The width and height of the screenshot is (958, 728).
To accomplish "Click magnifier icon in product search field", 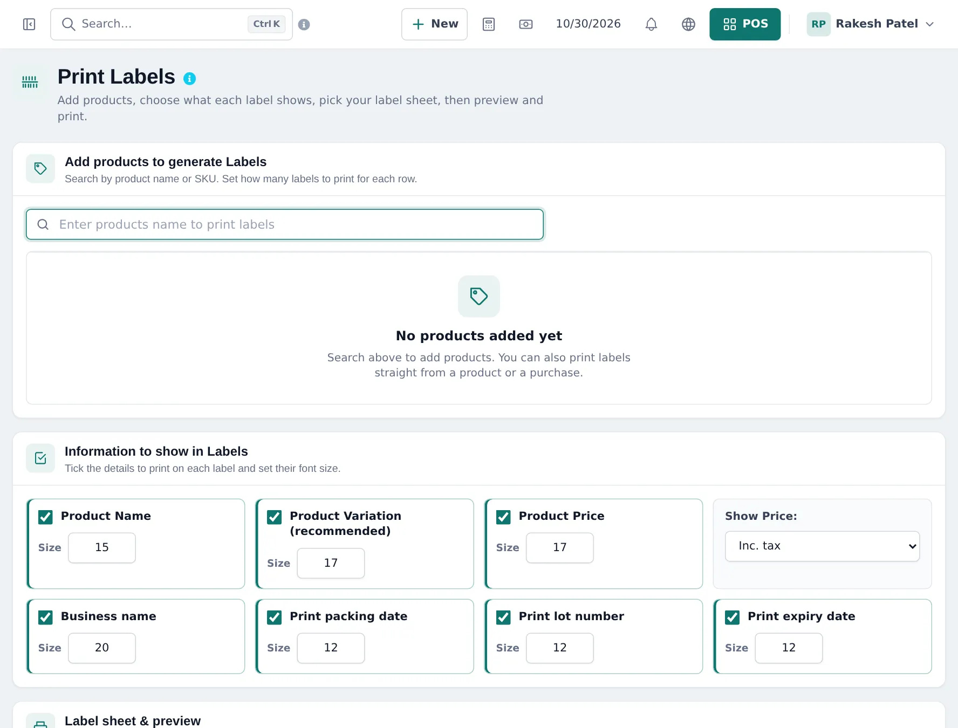I will point(43,224).
